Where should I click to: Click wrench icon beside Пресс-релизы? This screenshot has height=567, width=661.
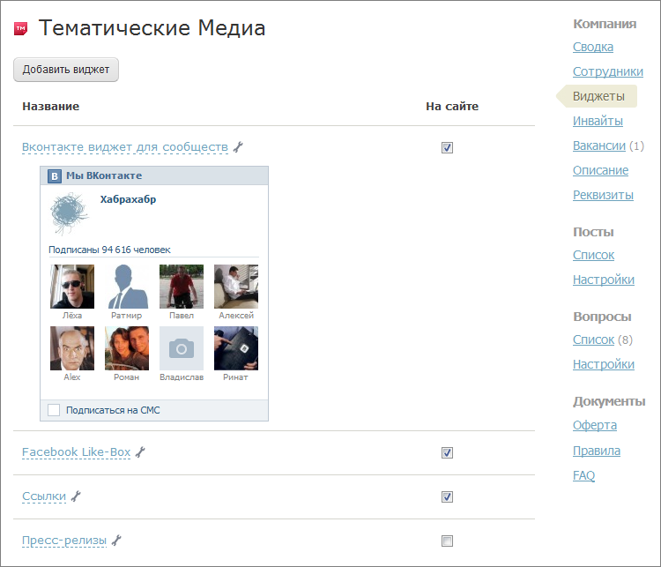click(x=116, y=541)
